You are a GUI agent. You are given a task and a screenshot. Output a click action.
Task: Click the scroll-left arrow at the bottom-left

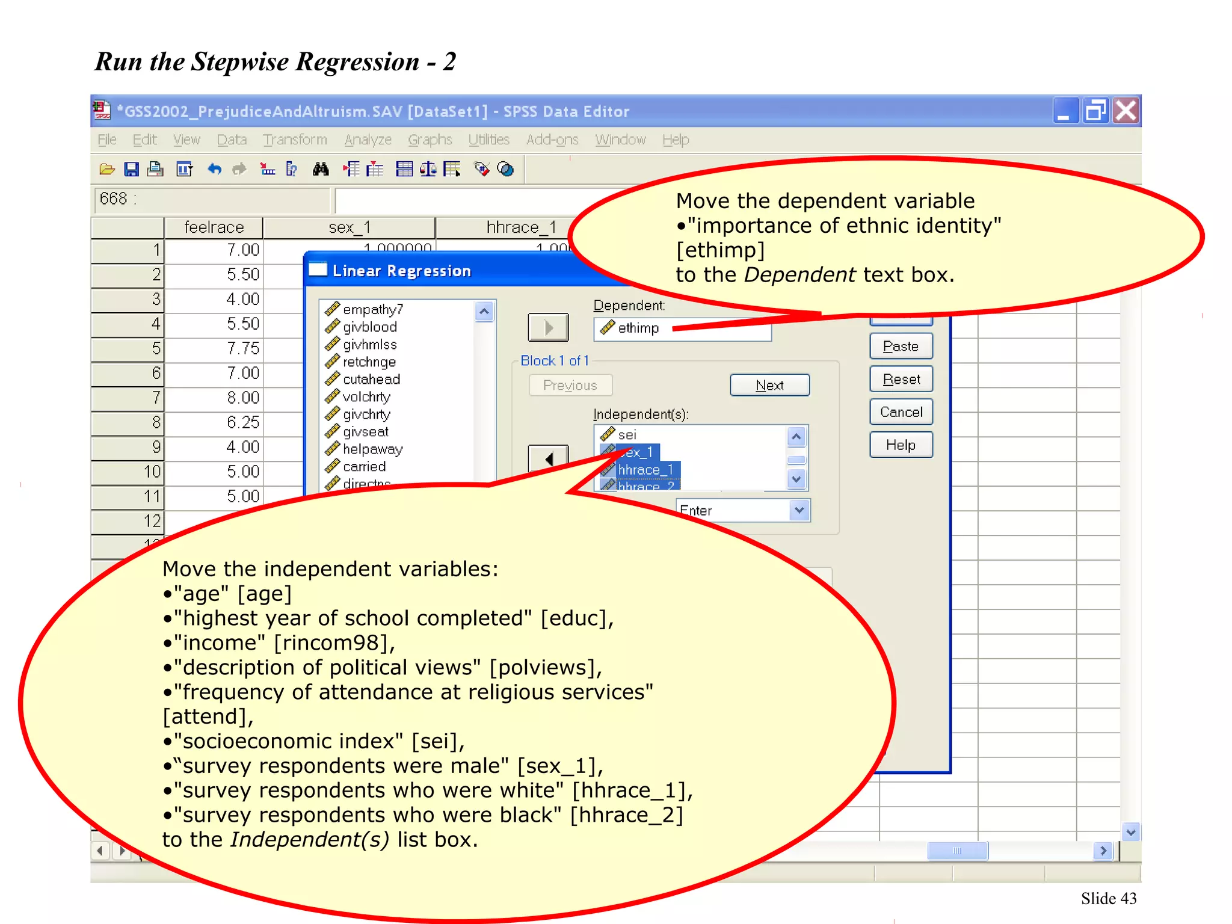pyautogui.click(x=100, y=851)
